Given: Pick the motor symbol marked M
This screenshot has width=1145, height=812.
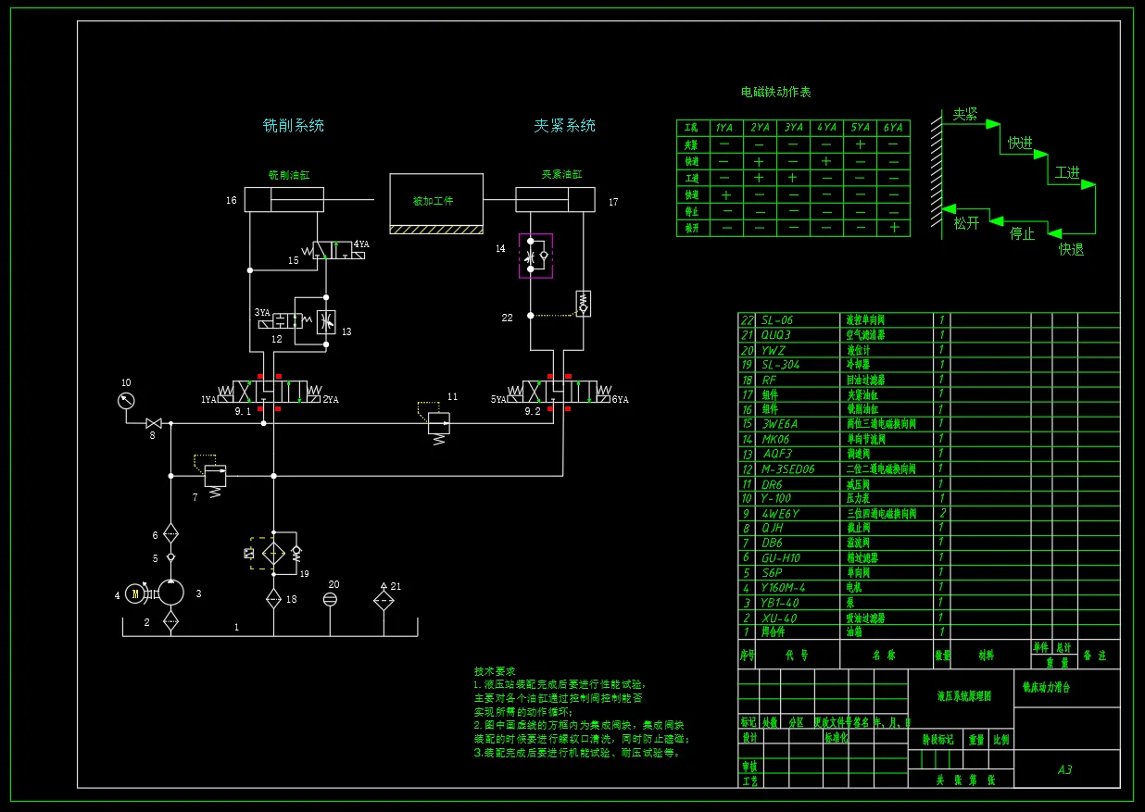Looking at the screenshot, I should click(136, 593).
